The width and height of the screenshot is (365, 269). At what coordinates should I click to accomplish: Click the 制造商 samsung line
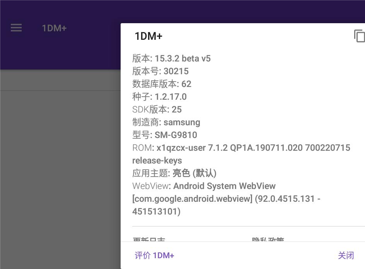[x=166, y=122]
